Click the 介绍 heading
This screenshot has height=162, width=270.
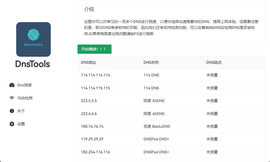tap(89, 9)
